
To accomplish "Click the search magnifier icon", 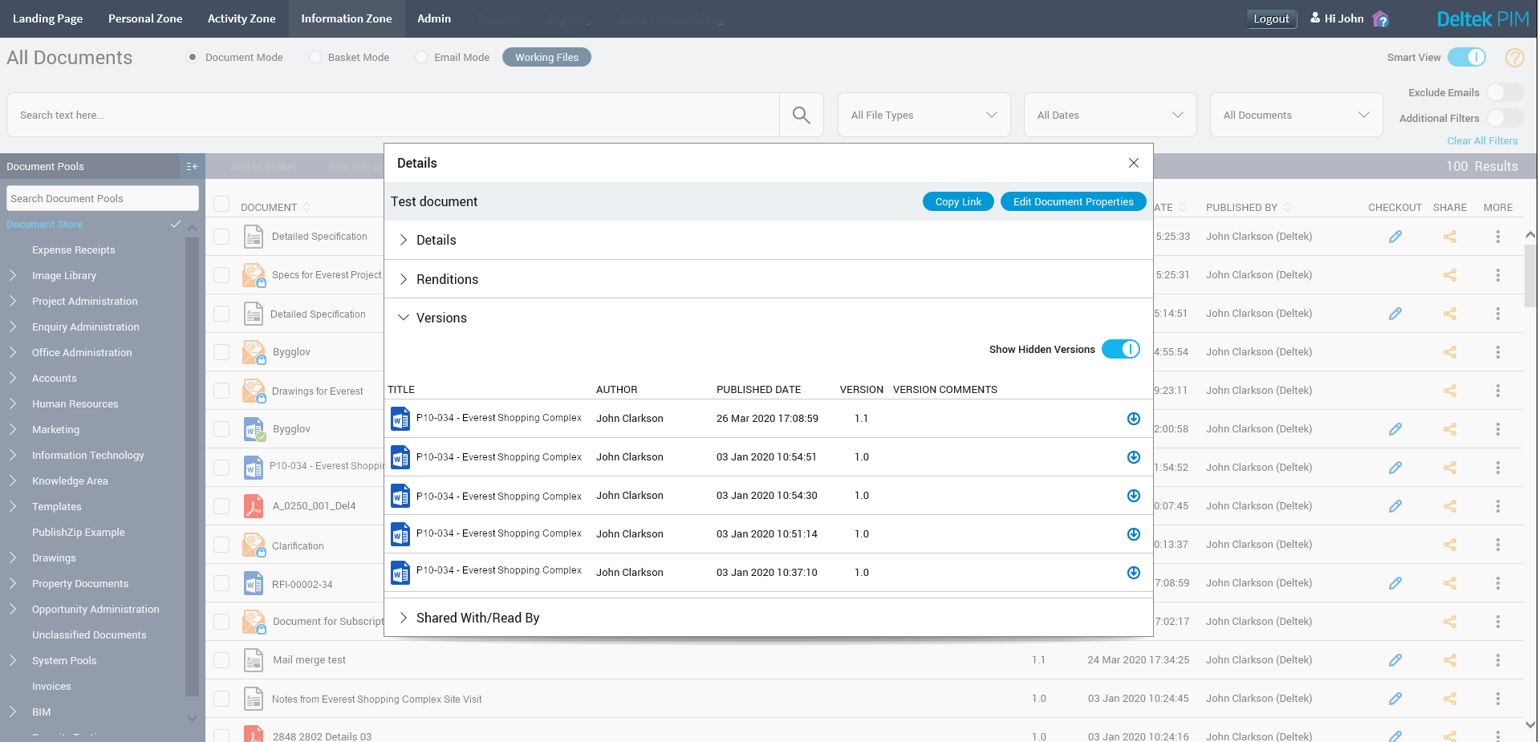I will 800,115.
